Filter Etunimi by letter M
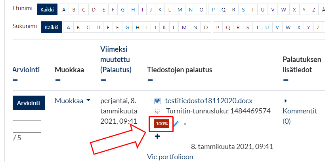Screen dimensions: 325x162 point(180,9)
